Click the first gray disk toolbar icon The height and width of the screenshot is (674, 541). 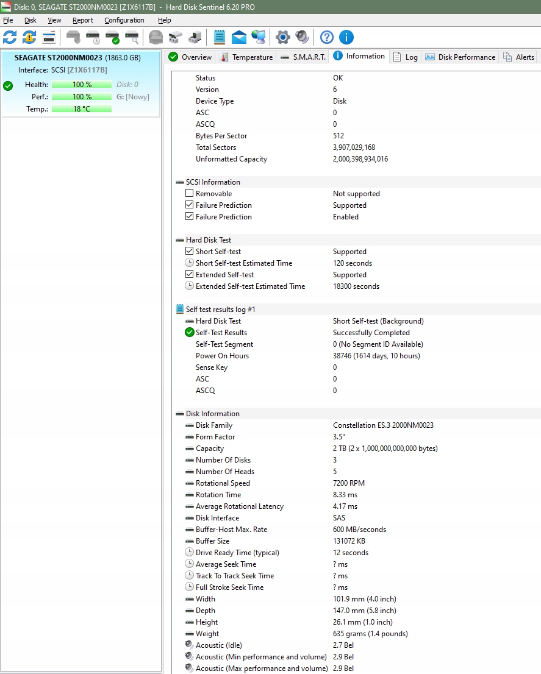click(73, 37)
